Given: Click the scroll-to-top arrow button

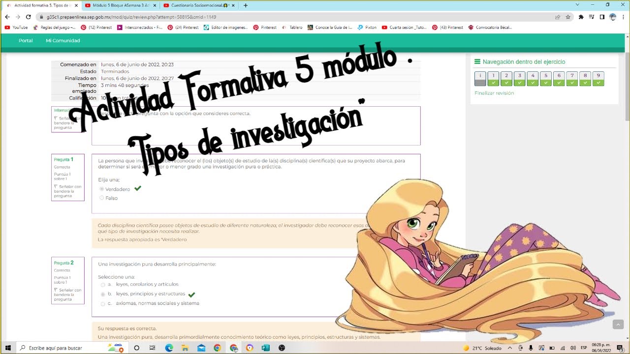Looking at the screenshot, I should pos(618,324).
